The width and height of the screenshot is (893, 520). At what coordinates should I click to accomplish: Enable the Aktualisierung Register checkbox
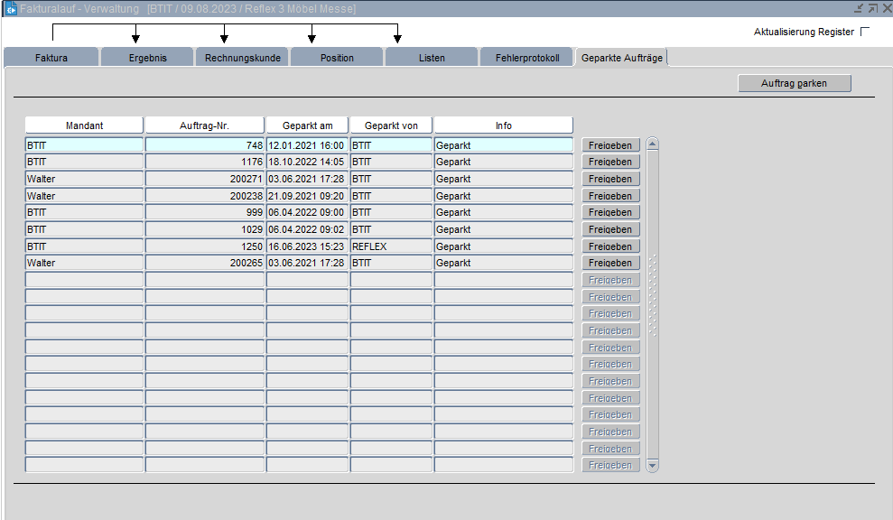tap(865, 32)
